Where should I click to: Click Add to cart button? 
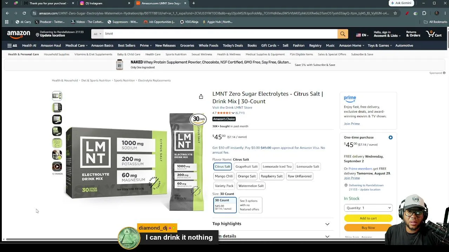(x=368, y=218)
